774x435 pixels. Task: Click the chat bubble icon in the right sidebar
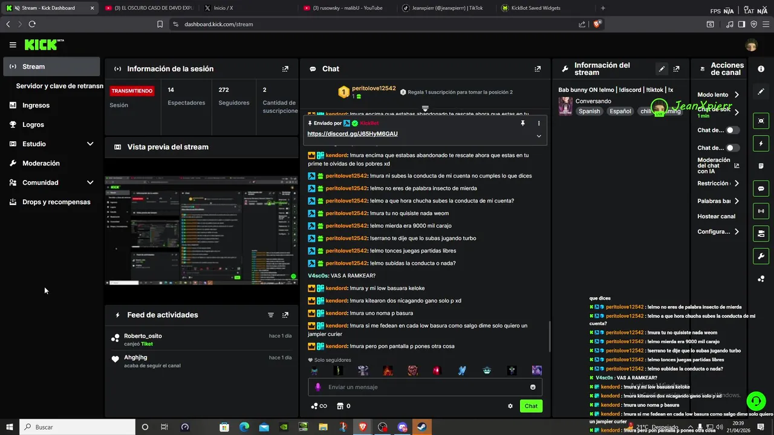coord(761,188)
